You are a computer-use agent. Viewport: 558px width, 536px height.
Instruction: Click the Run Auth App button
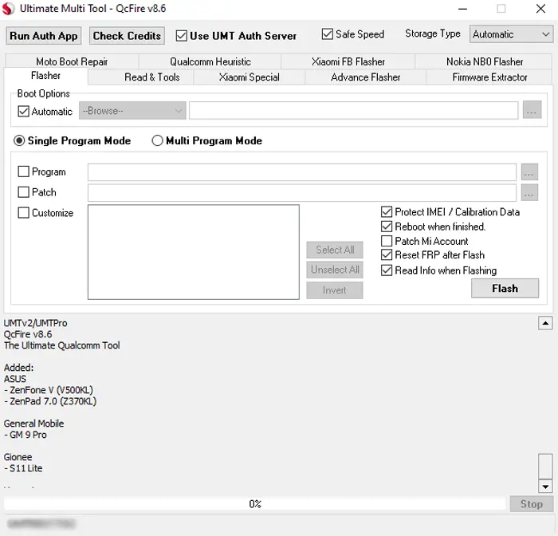click(43, 36)
